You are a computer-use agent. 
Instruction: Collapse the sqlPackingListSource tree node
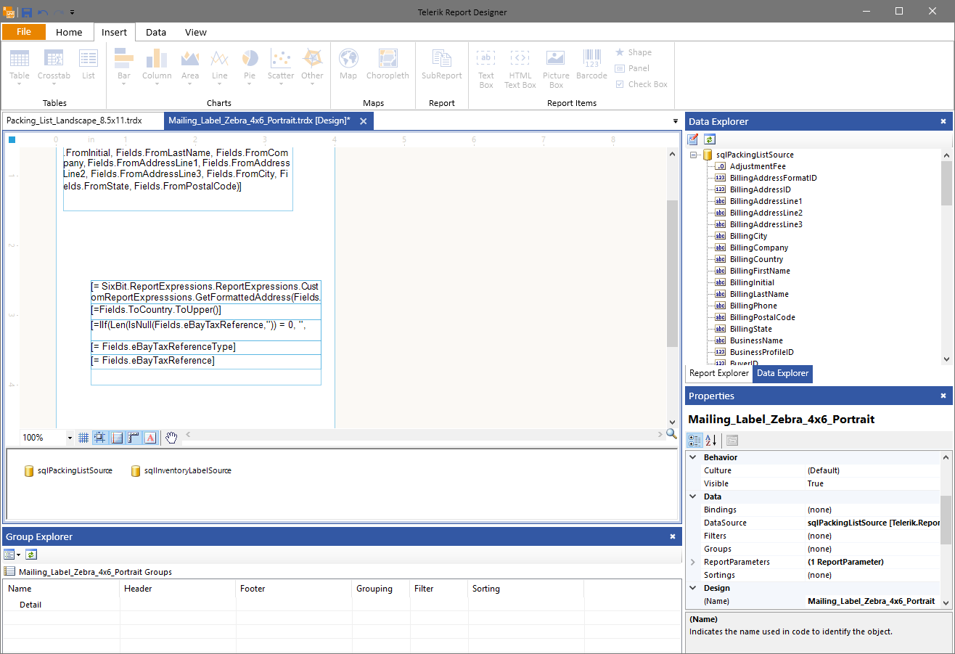coord(693,155)
